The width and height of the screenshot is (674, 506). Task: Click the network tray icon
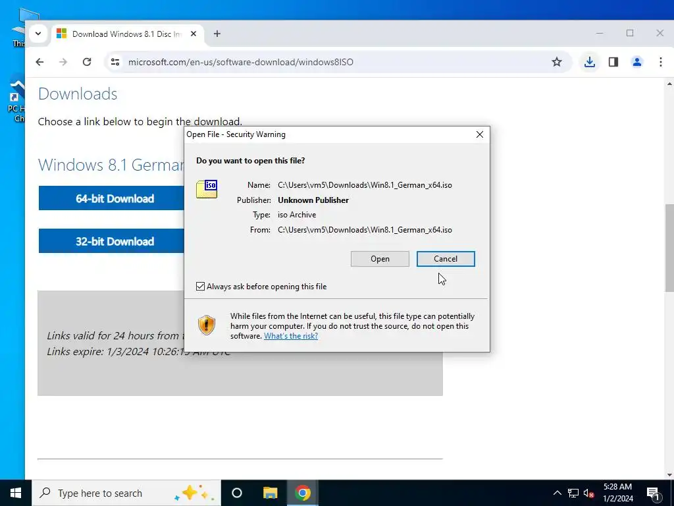click(573, 493)
